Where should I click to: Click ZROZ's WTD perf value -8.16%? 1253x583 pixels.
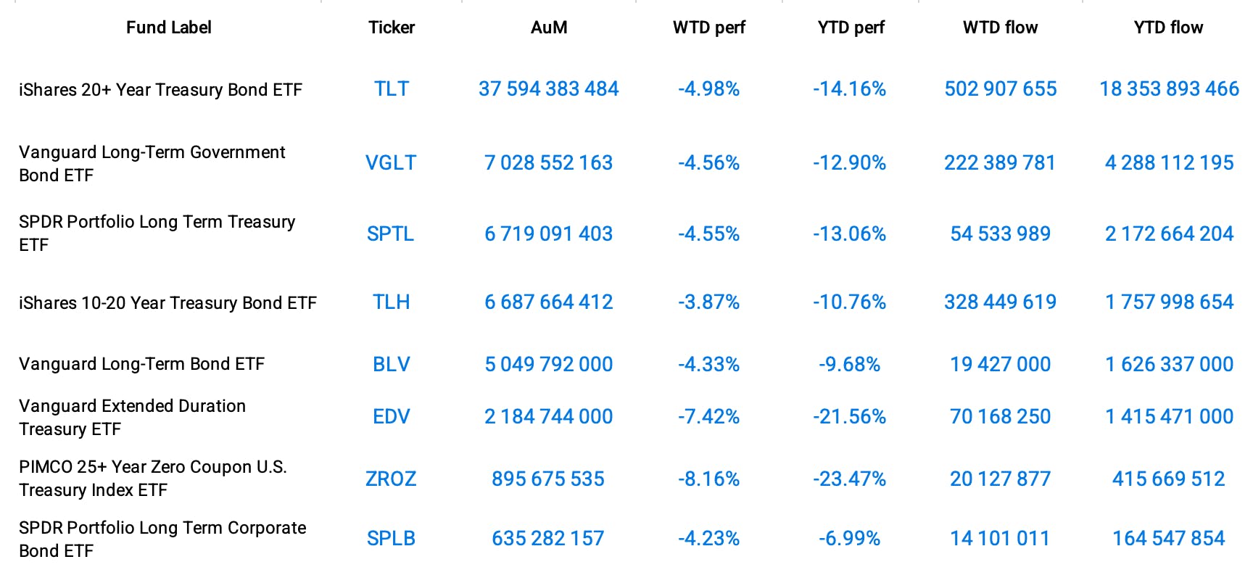pos(708,479)
